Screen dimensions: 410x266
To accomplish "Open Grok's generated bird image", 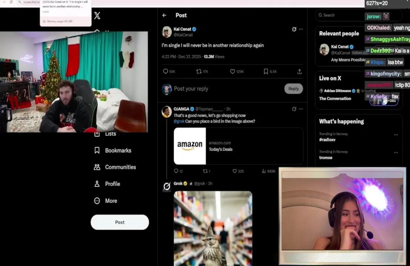I will (x=213, y=228).
